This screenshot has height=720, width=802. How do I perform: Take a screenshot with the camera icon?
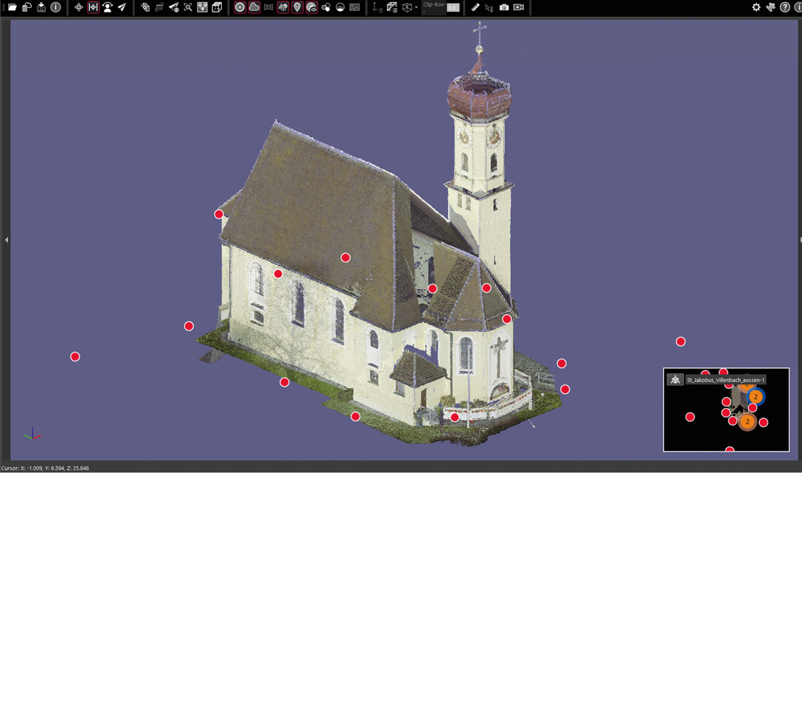(504, 7)
